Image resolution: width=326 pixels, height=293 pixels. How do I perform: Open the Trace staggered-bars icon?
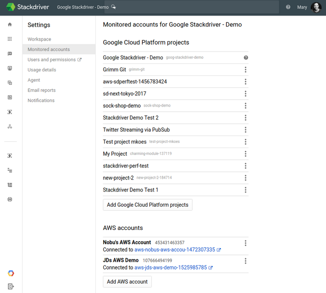pos(10,170)
